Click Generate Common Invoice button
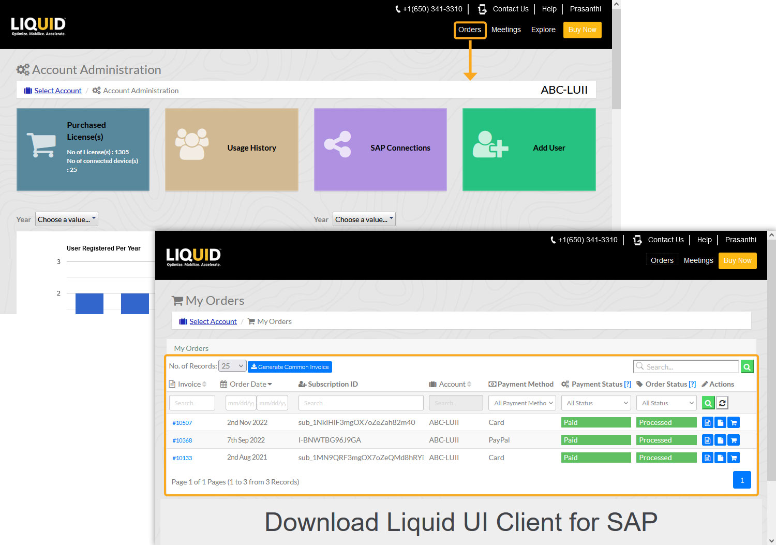The width and height of the screenshot is (776, 545). (290, 366)
